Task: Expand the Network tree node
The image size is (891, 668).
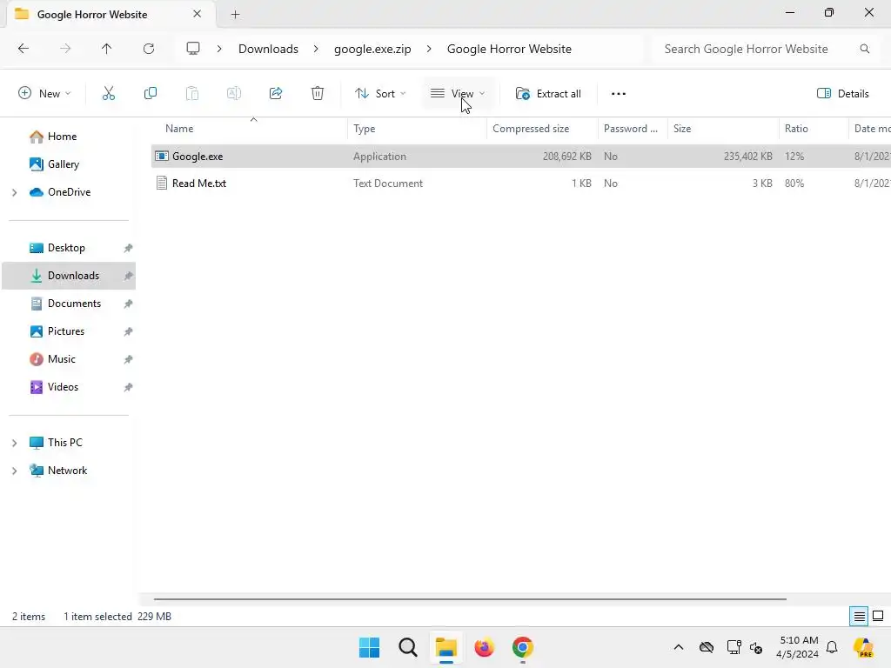Action: (x=15, y=471)
